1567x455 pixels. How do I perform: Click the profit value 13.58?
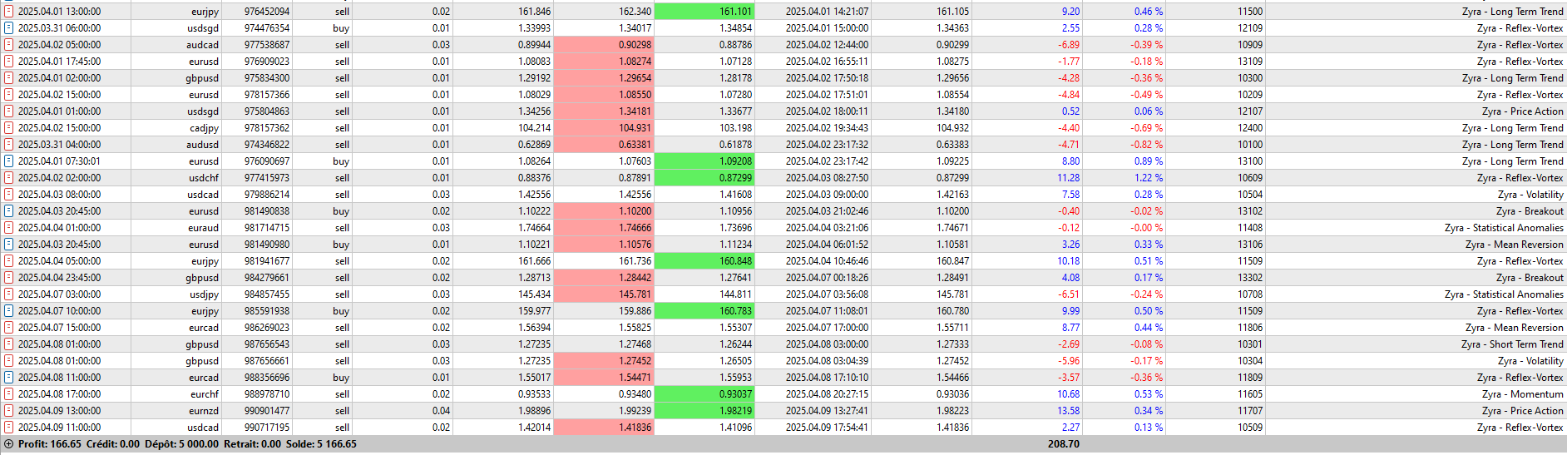(x=1069, y=411)
